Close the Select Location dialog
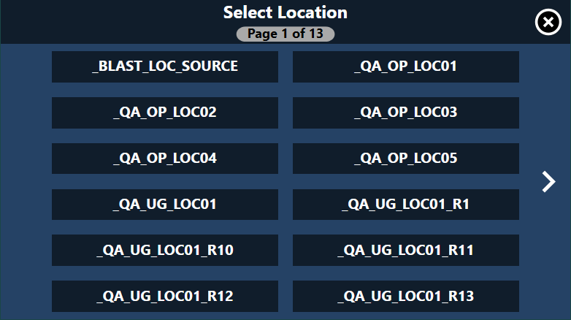The height and width of the screenshot is (320, 571). coord(548,22)
